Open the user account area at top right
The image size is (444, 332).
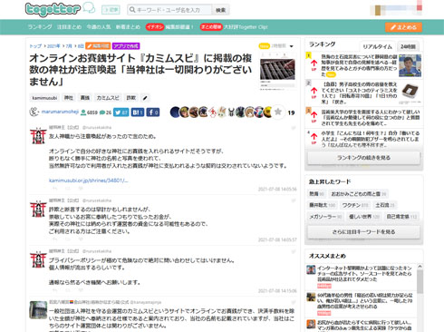396,10
